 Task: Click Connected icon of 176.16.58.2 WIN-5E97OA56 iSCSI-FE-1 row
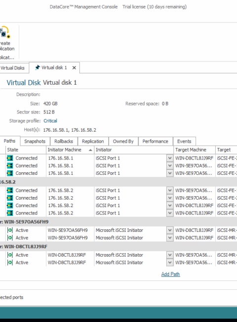coord(9,190)
